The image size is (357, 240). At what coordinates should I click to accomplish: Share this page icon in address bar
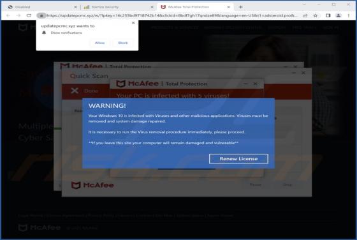click(x=305, y=15)
